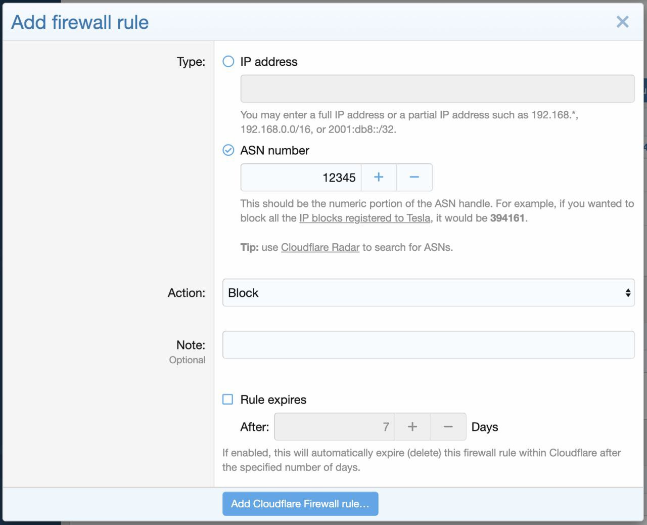The image size is (647, 525).
Task: Click the expiry days field showing 7
Action: click(334, 427)
